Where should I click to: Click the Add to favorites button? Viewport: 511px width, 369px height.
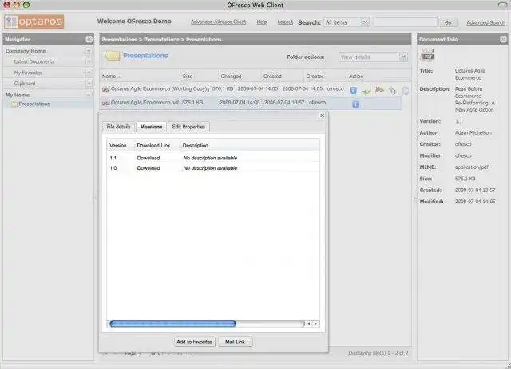[x=195, y=342]
